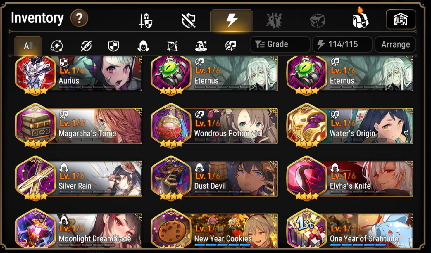Image resolution: width=431 pixels, height=253 pixels.
Task: Select the Wondrous Potion Vial artifact
Action: pos(214,126)
